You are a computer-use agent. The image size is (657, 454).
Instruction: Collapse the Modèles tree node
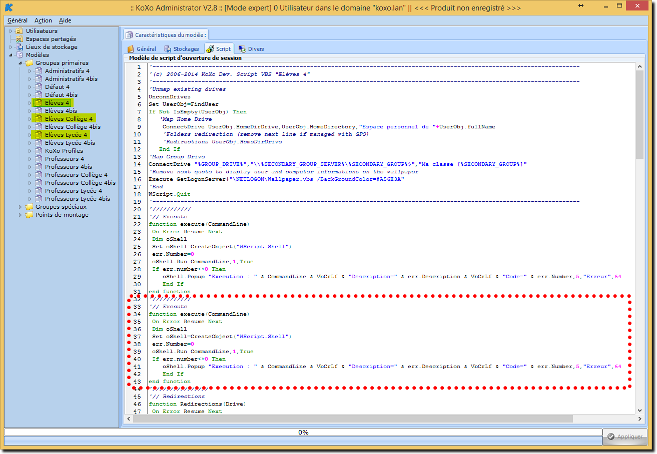11,55
